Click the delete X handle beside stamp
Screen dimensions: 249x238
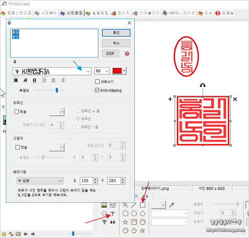[x=235, y=99]
